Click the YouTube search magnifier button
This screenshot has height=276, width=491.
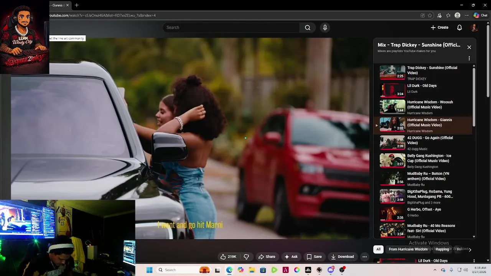point(308,28)
